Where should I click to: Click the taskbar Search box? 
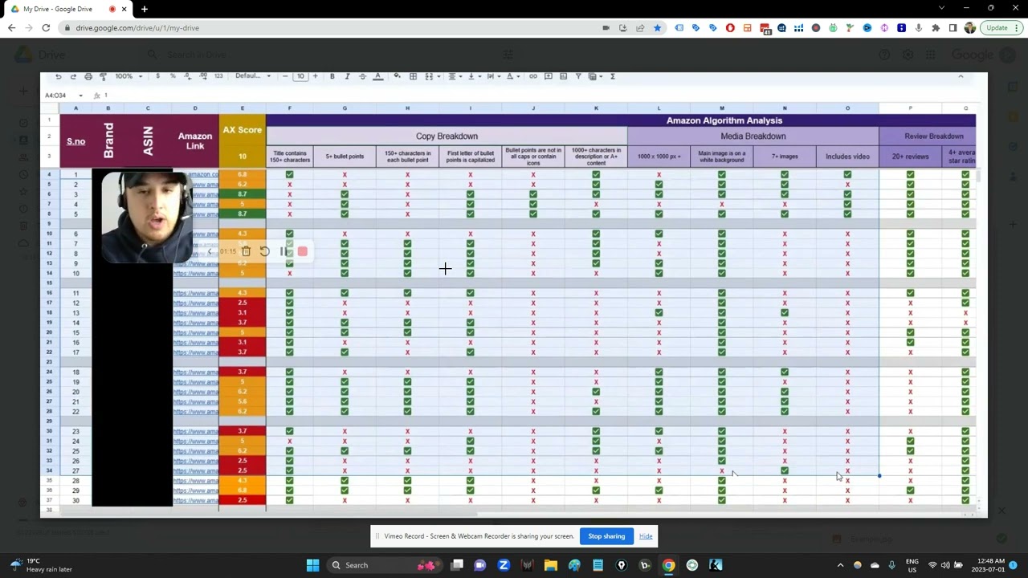pyautogui.click(x=386, y=565)
